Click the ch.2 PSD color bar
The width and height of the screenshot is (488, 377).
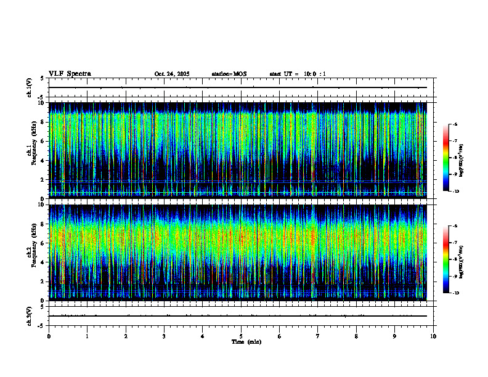click(445, 259)
